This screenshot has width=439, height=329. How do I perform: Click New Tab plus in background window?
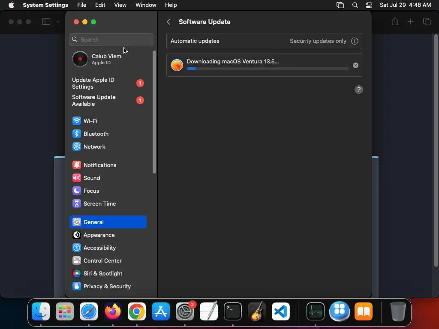(x=410, y=21)
